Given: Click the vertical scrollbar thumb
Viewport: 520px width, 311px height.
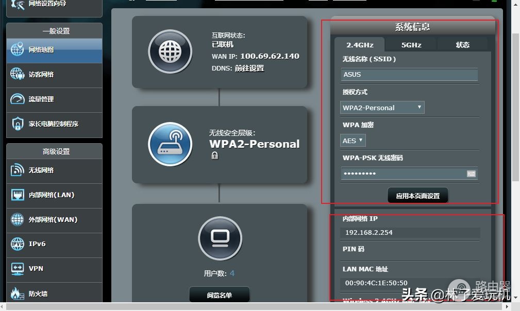Looking at the screenshot, I should coord(515,107).
